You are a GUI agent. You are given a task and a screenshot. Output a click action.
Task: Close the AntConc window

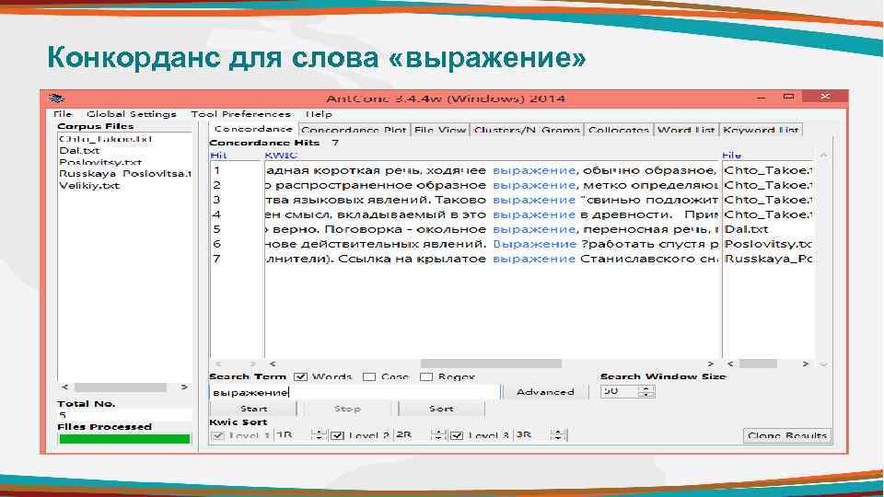(x=825, y=97)
